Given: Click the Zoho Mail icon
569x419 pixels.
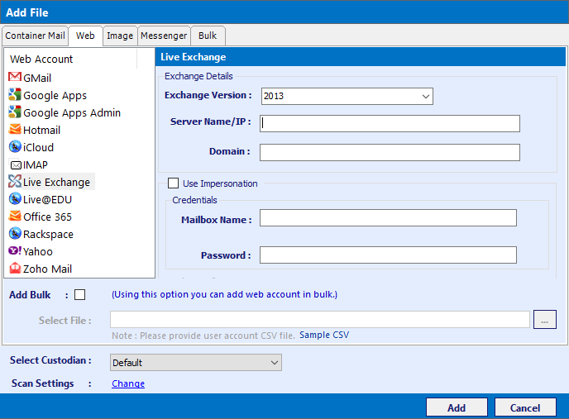Looking at the screenshot, I should point(15,268).
